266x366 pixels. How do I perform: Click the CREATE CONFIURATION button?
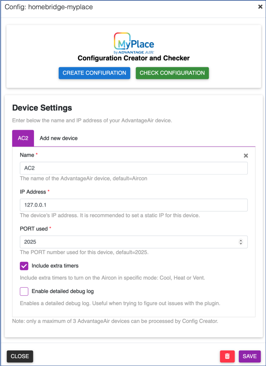point(94,73)
